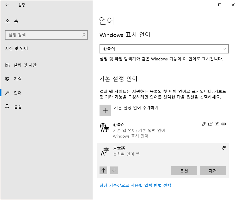Move 日本語 up with arrow button
Viewport: 240px width, 200px height.
[x=104, y=170]
